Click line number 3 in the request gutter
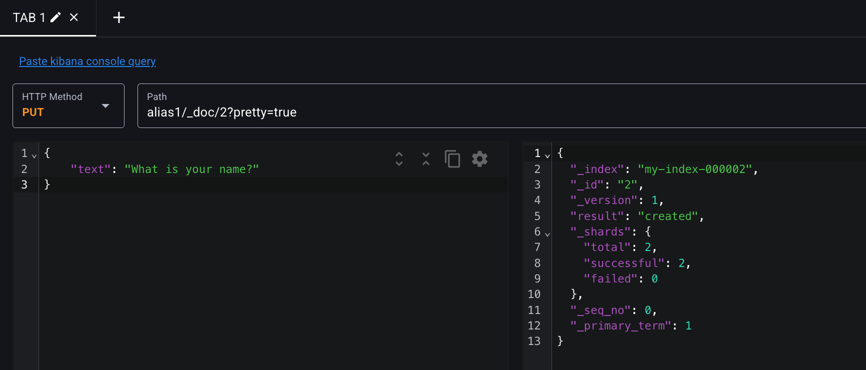Viewport: 866px width, 370px height. coord(24,184)
